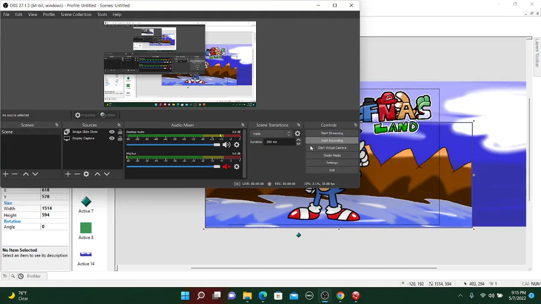Click Width value 1514 in properties panel

click(x=54, y=208)
